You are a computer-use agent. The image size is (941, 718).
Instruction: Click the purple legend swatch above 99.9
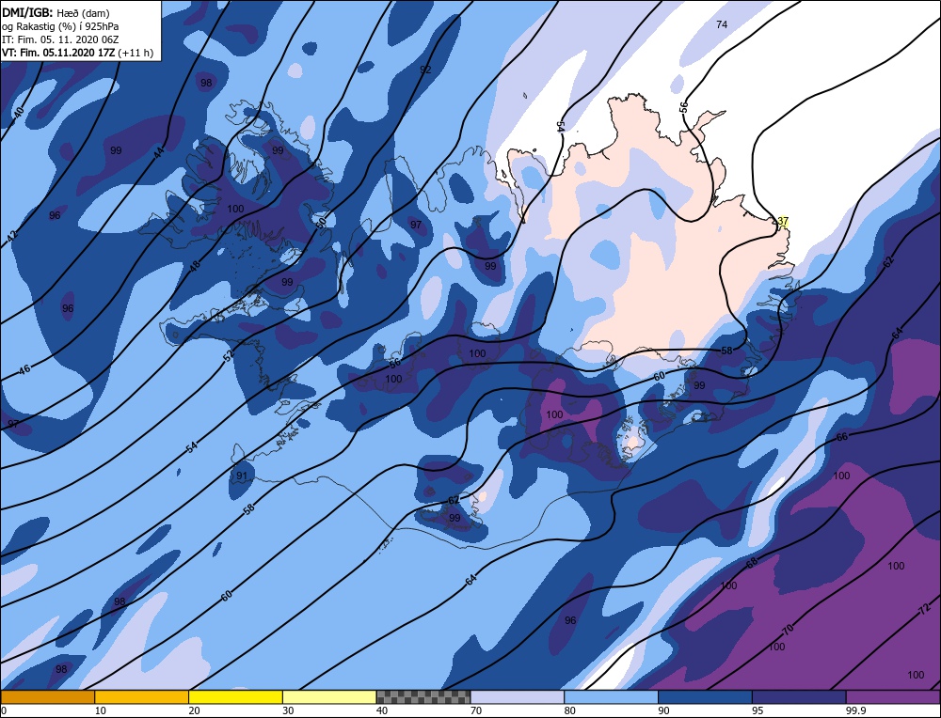click(894, 697)
